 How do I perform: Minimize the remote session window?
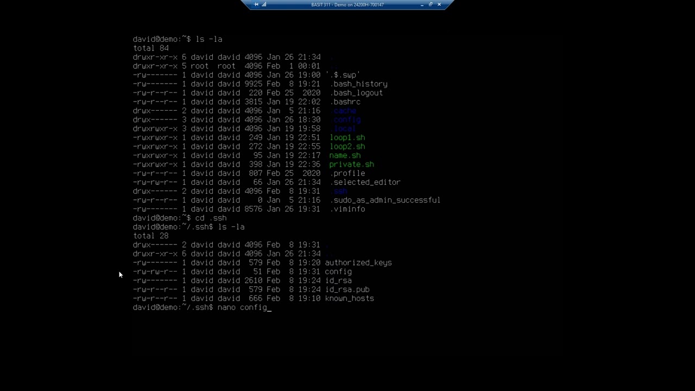[x=422, y=4]
